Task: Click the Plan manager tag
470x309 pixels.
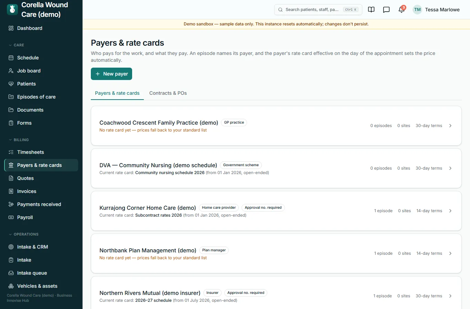Action: 214,250
